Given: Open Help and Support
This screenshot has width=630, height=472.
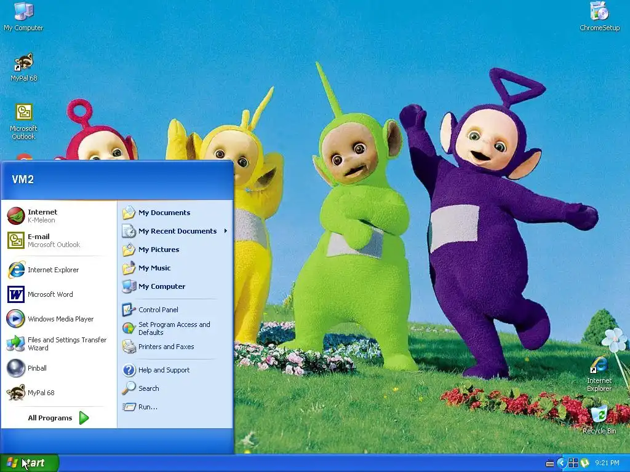Looking at the screenshot, I should click(175, 370).
